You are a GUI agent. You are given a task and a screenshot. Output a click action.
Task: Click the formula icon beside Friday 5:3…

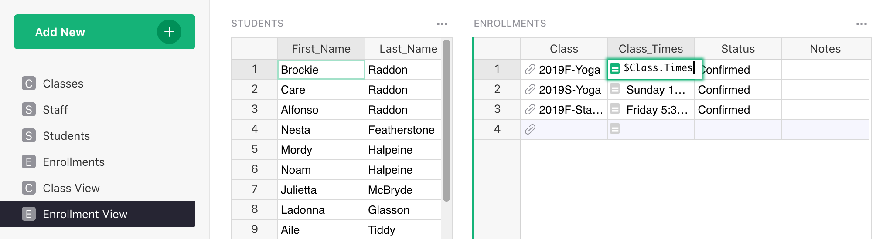[615, 108]
